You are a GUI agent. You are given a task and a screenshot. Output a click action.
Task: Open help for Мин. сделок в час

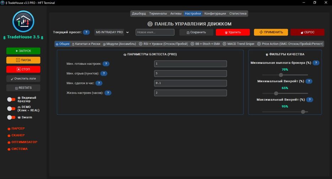pyautogui.click(x=99, y=83)
